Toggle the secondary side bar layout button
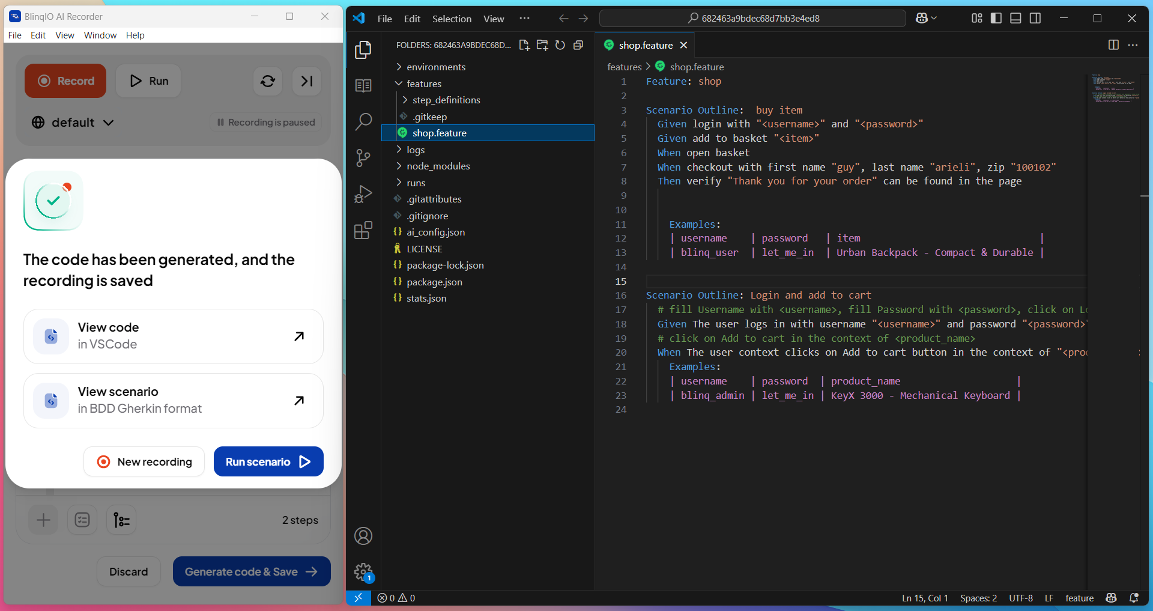This screenshot has width=1153, height=611. click(x=1035, y=18)
